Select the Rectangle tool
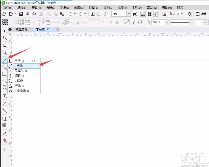This screenshot has height=167, width=209. [x=4, y=74]
